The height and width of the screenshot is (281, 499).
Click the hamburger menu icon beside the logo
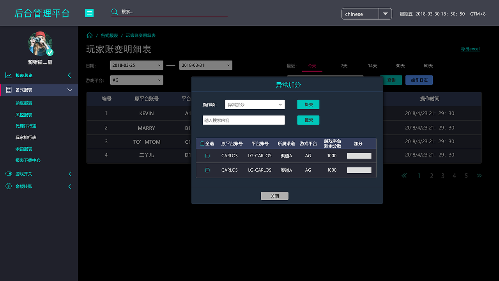tap(89, 13)
